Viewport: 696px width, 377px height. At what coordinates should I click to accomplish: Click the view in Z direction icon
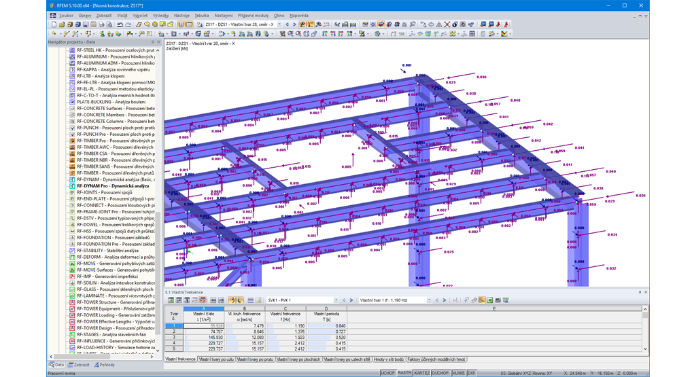341,34
